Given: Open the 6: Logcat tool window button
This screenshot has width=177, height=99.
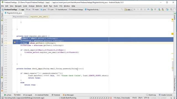Looking at the screenshot, I should pyautogui.click(x=28, y=95).
